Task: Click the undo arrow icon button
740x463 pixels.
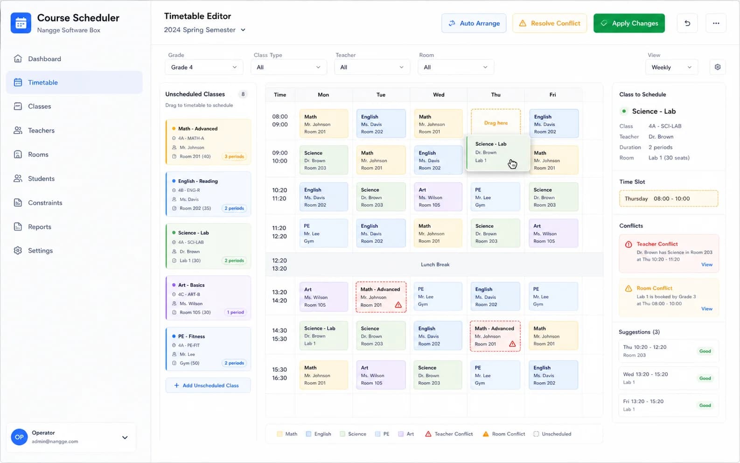Action: click(x=687, y=23)
